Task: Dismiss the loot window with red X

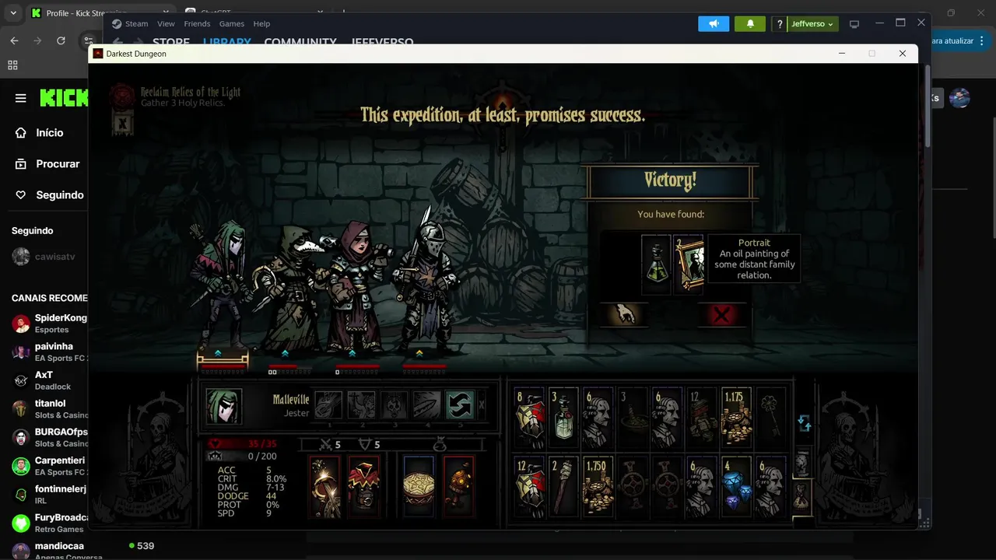Action: click(722, 314)
